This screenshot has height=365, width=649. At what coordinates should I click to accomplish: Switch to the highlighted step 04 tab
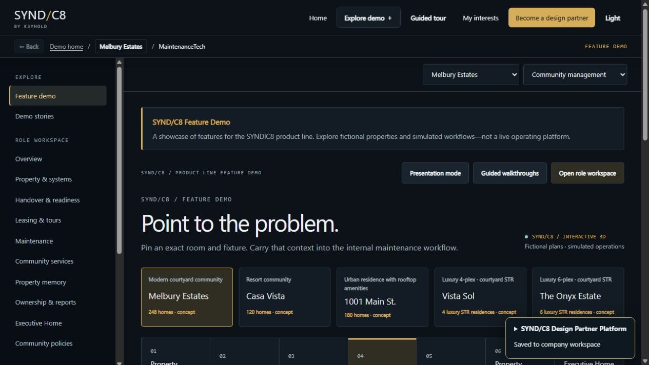coord(382,352)
